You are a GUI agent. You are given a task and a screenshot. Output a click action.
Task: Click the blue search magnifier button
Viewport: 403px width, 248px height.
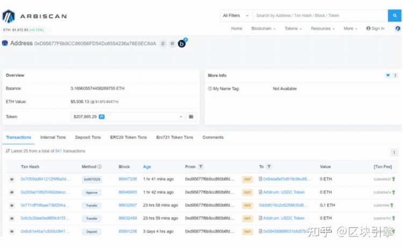point(395,16)
